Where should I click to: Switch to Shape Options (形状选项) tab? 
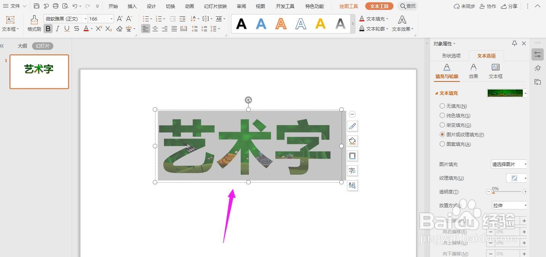451,56
